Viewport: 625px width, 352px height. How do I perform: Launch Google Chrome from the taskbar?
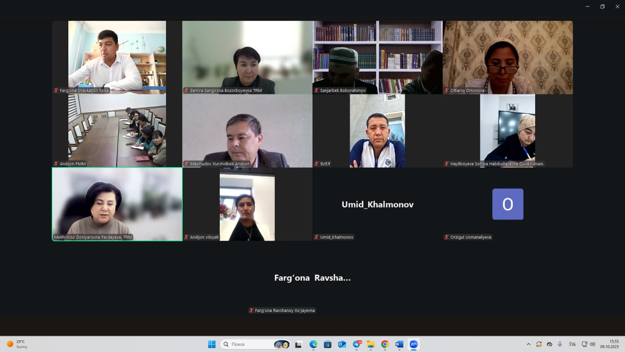(385, 344)
